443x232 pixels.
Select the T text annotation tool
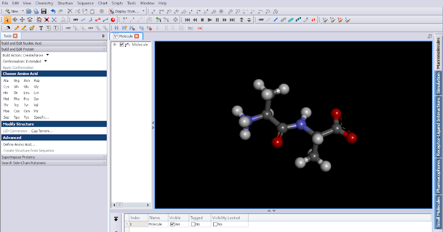pos(41,28)
